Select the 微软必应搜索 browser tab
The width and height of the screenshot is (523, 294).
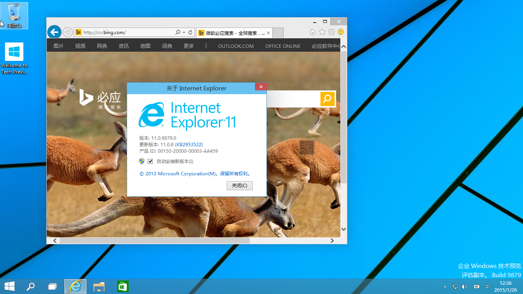pyautogui.click(x=234, y=33)
